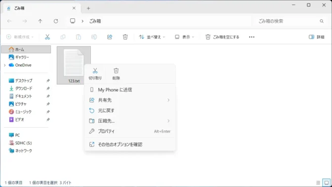Go up one folder level
This screenshot has width=332, height=187.
(40, 21)
